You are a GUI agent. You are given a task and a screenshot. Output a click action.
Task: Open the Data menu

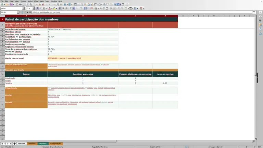pyautogui.click(x=42, y=1)
